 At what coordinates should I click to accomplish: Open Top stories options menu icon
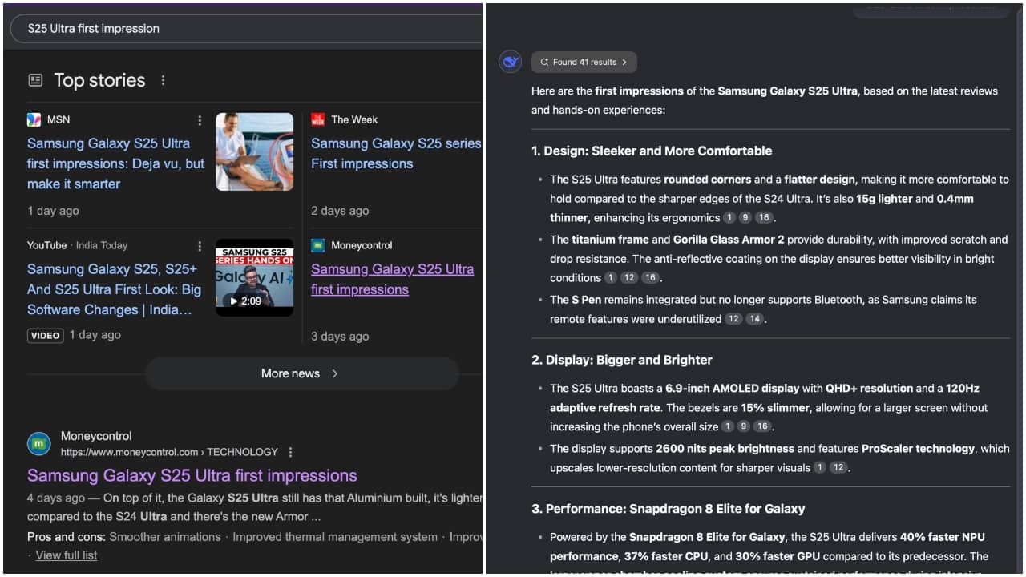click(x=163, y=80)
